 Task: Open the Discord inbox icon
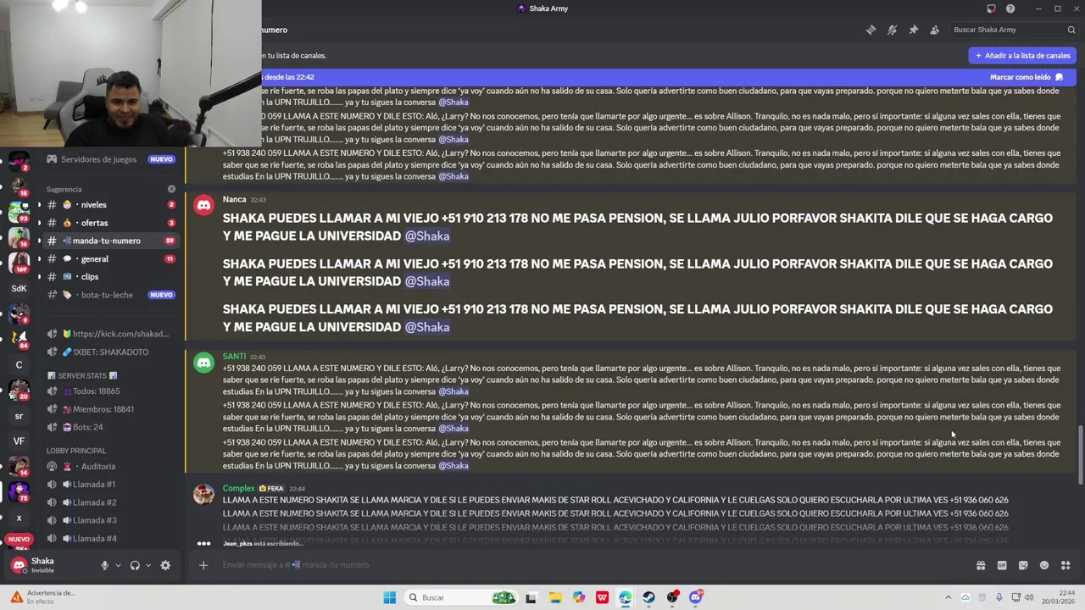tap(991, 8)
